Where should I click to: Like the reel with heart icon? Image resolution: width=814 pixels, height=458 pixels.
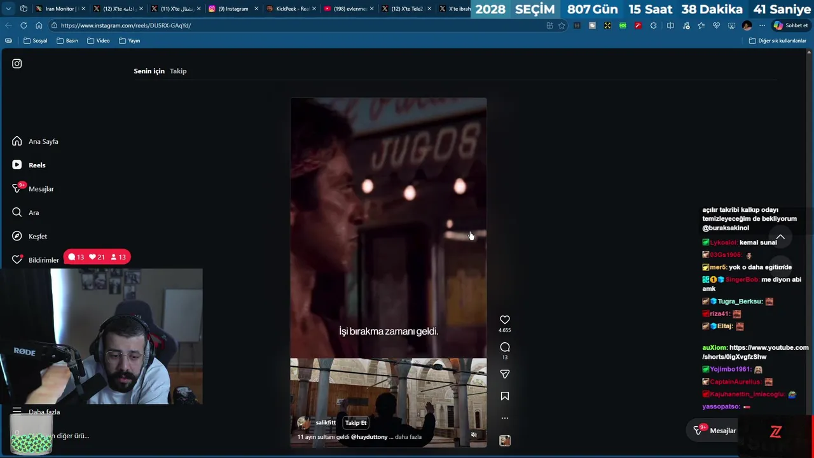click(x=505, y=320)
